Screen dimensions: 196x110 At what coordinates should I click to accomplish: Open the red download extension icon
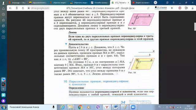[180, 8]
